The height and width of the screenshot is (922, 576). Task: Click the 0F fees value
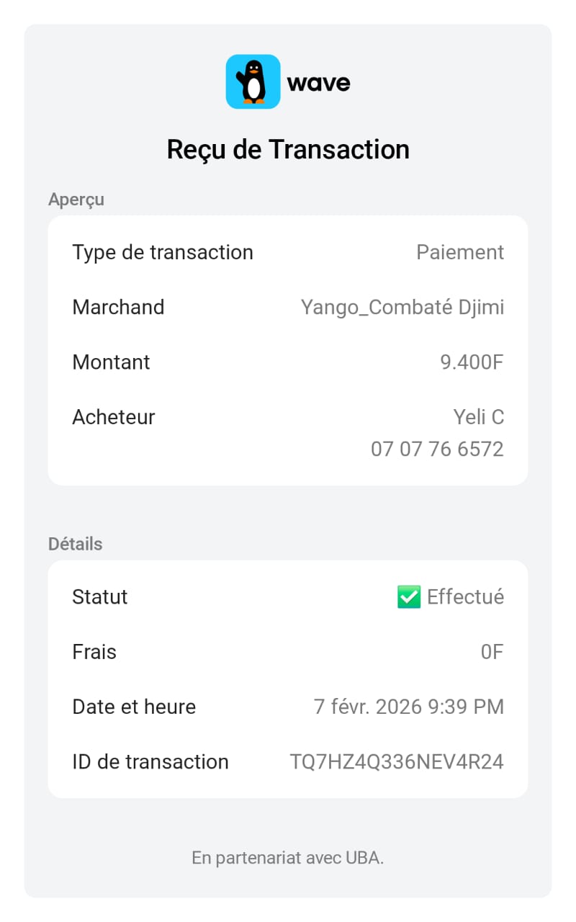492,652
